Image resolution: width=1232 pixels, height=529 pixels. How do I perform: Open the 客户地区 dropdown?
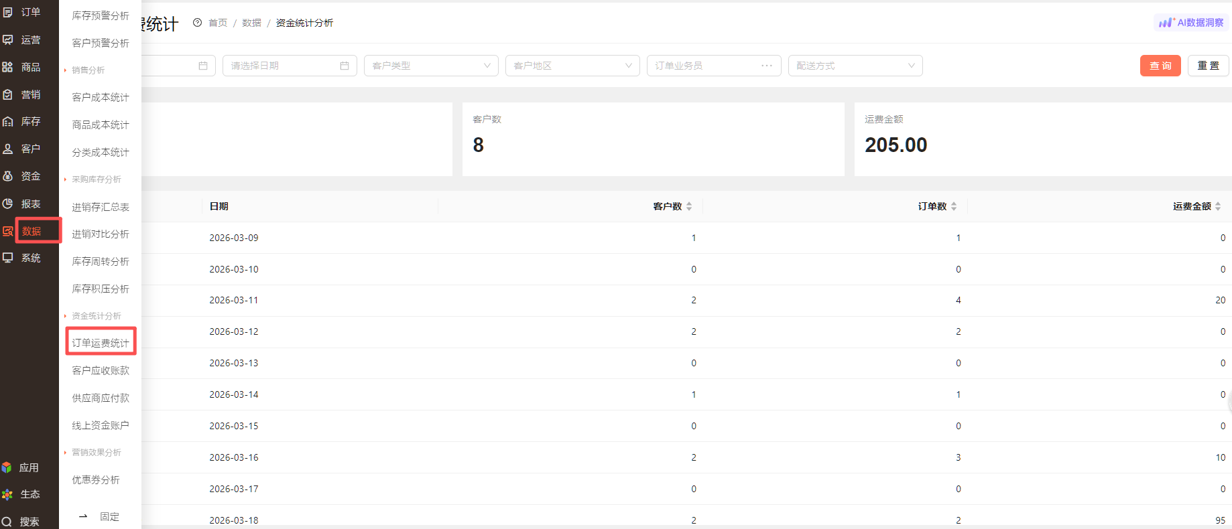point(572,66)
